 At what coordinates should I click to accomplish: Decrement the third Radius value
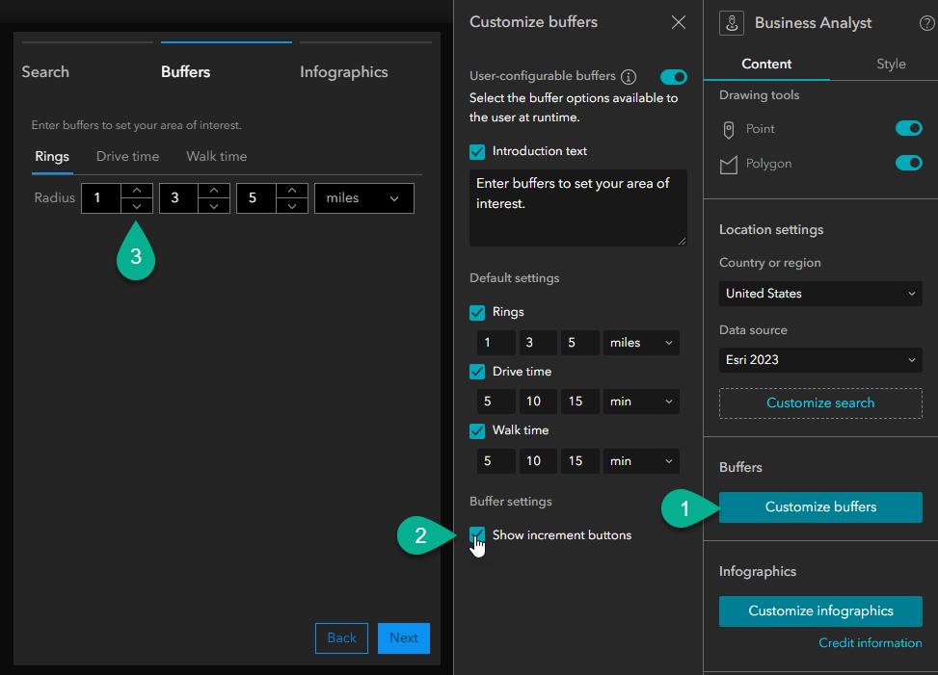[x=292, y=204]
